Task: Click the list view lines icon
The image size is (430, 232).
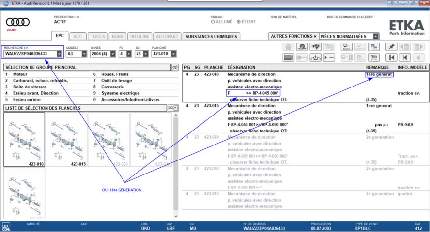Action: (288, 58)
